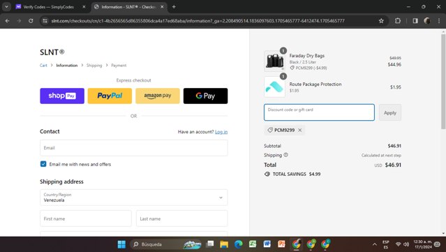
Task: Focus the Last name field
Action: click(182, 218)
